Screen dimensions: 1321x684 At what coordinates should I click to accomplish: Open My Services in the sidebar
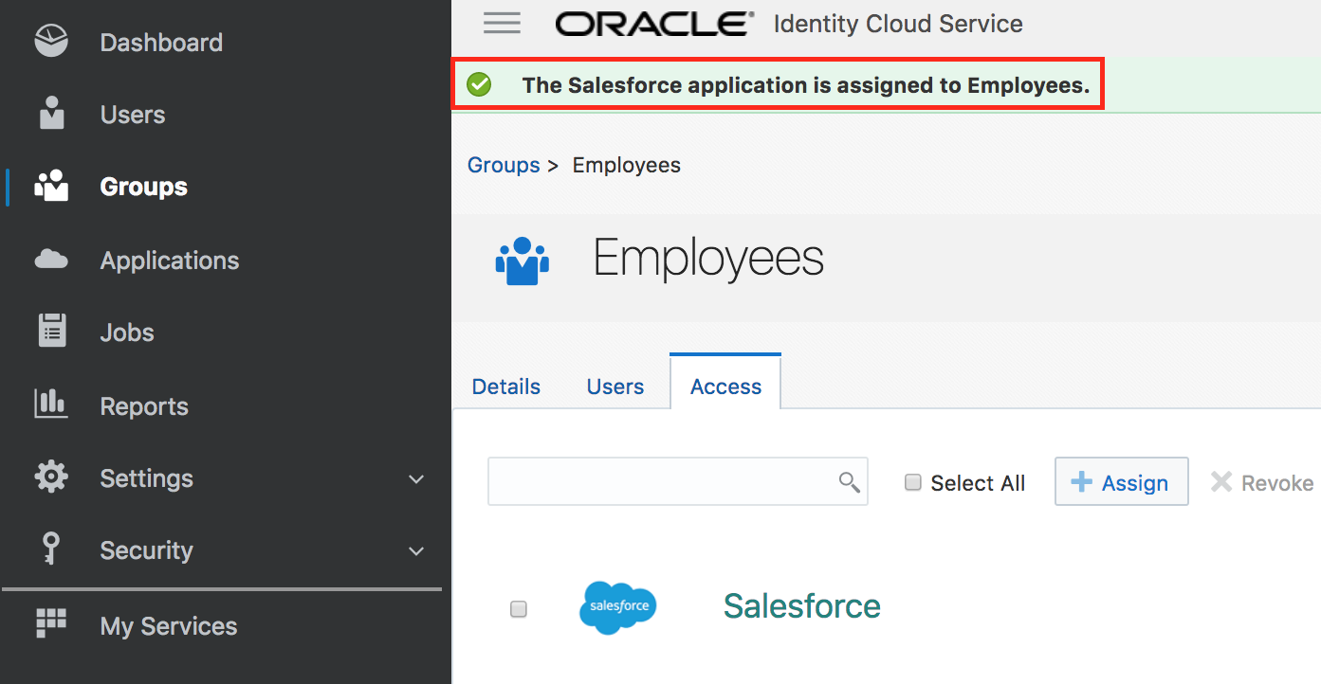169,626
